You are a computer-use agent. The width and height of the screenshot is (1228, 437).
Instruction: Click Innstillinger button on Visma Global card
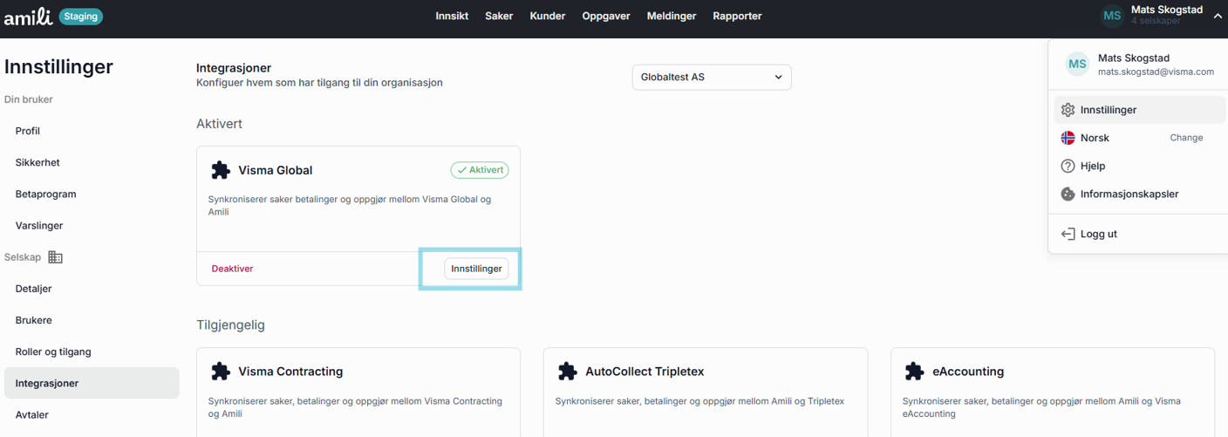(x=476, y=269)
